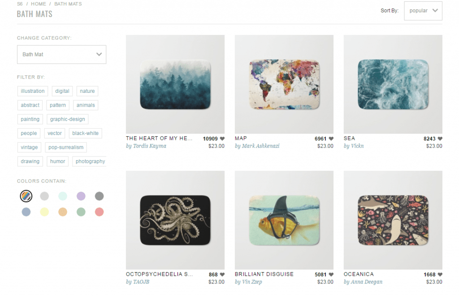Click chevron arrow in Change Category box
The height and width of the screenshot is (296, 459).
click(x=99, y=54)
